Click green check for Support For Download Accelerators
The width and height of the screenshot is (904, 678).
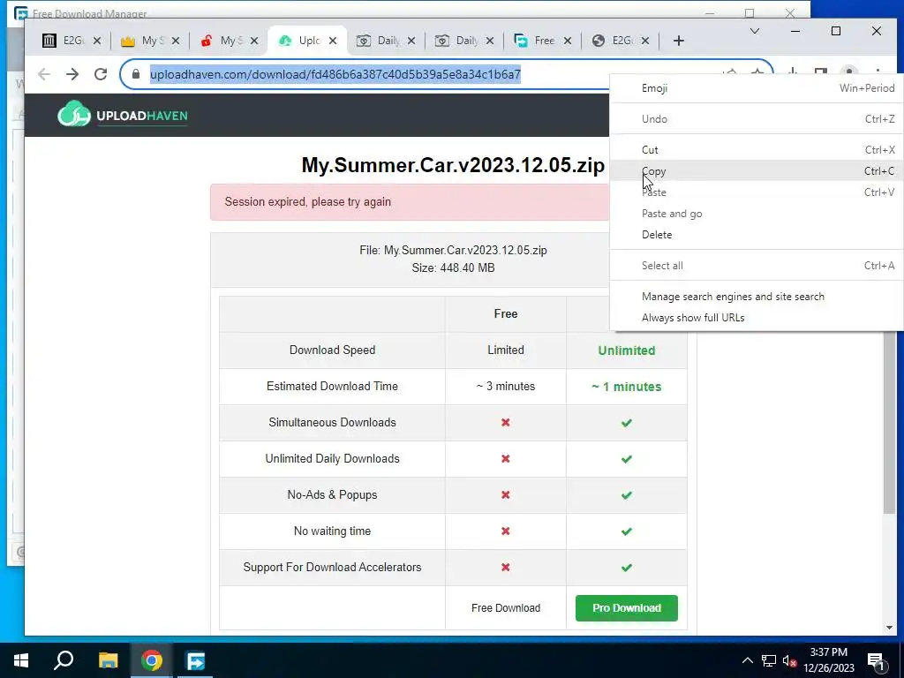[627, 568]
